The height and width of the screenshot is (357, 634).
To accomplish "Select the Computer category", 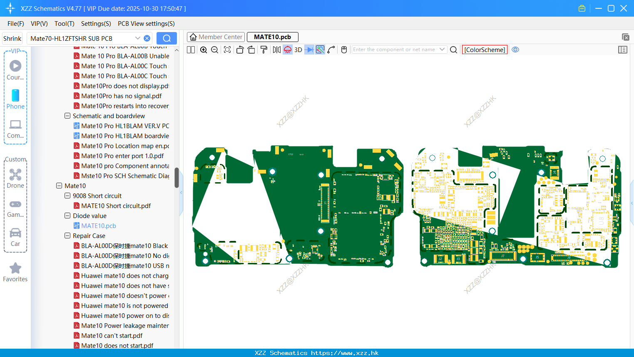I will pyautogui.click(x=15, y=129).
